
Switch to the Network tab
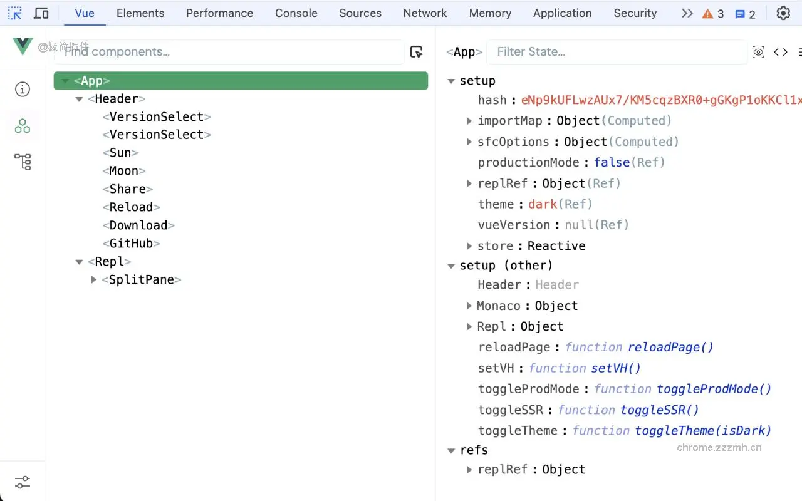coord(425,13)
